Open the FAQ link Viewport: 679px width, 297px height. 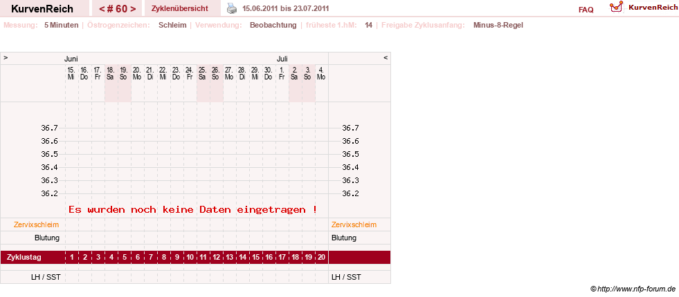(586, 10)
